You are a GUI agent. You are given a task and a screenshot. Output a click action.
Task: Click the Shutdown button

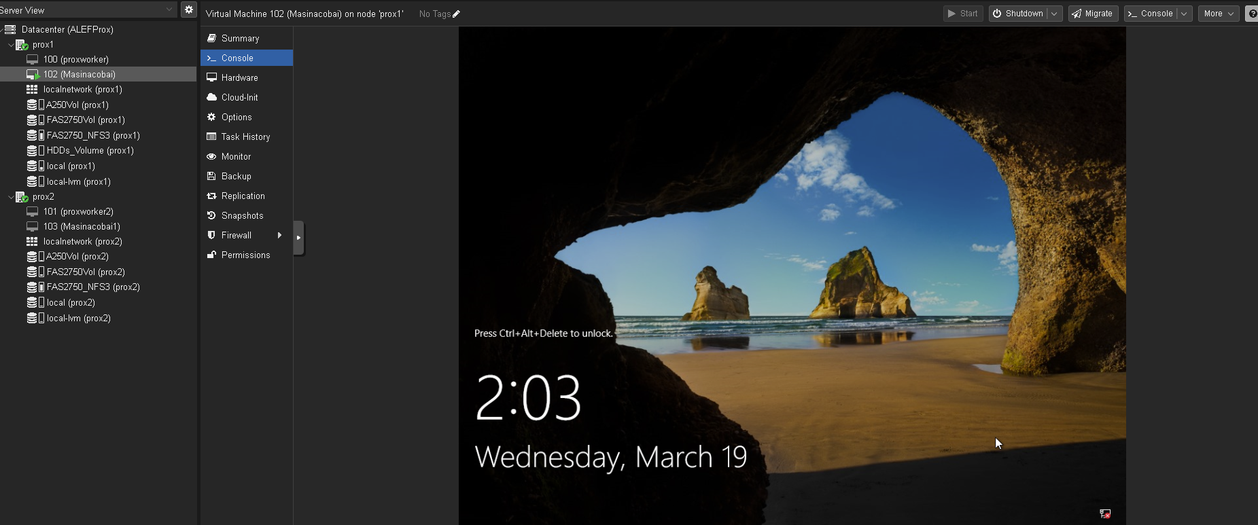coord(1018,14)
